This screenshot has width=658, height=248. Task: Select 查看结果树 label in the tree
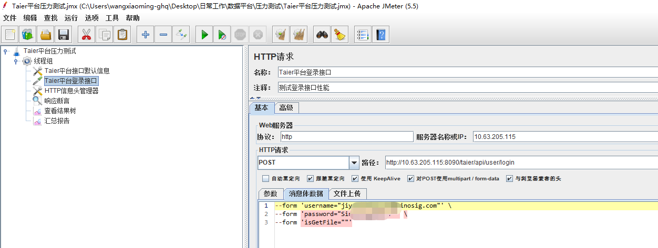pos(60,111)
